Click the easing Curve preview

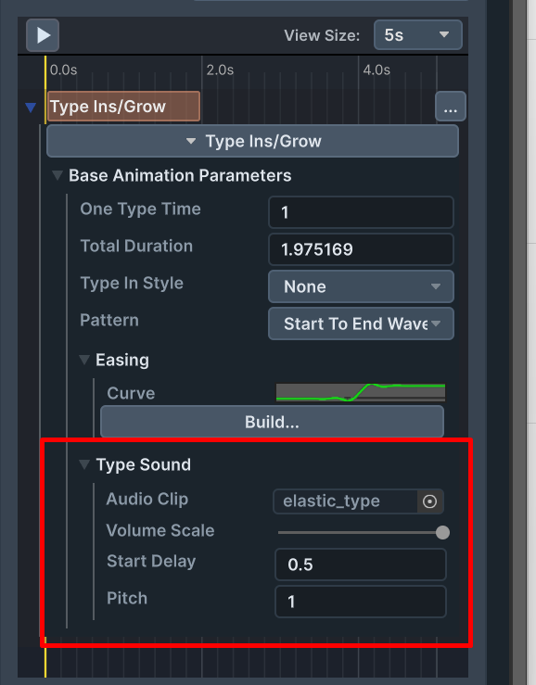[361, 392]
